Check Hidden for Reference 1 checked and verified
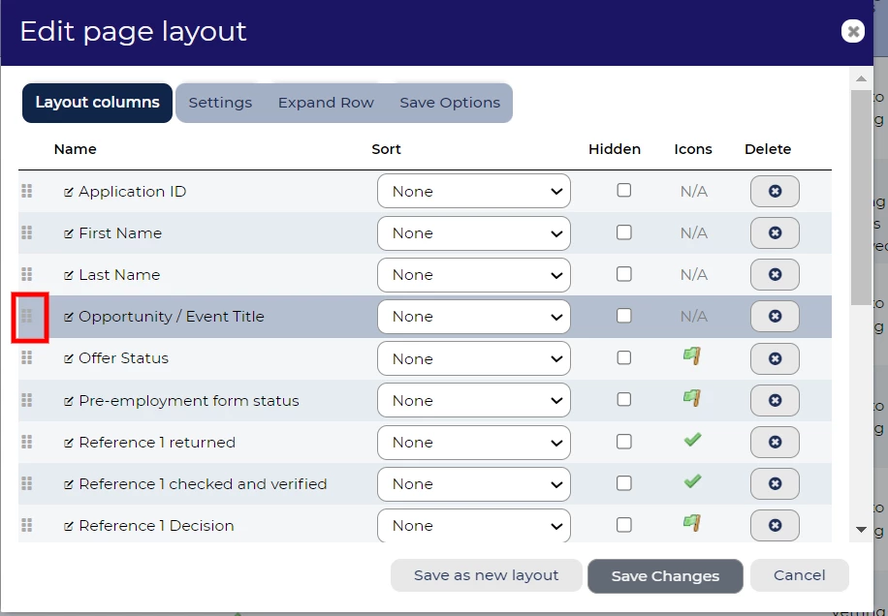 coord(624,483)
